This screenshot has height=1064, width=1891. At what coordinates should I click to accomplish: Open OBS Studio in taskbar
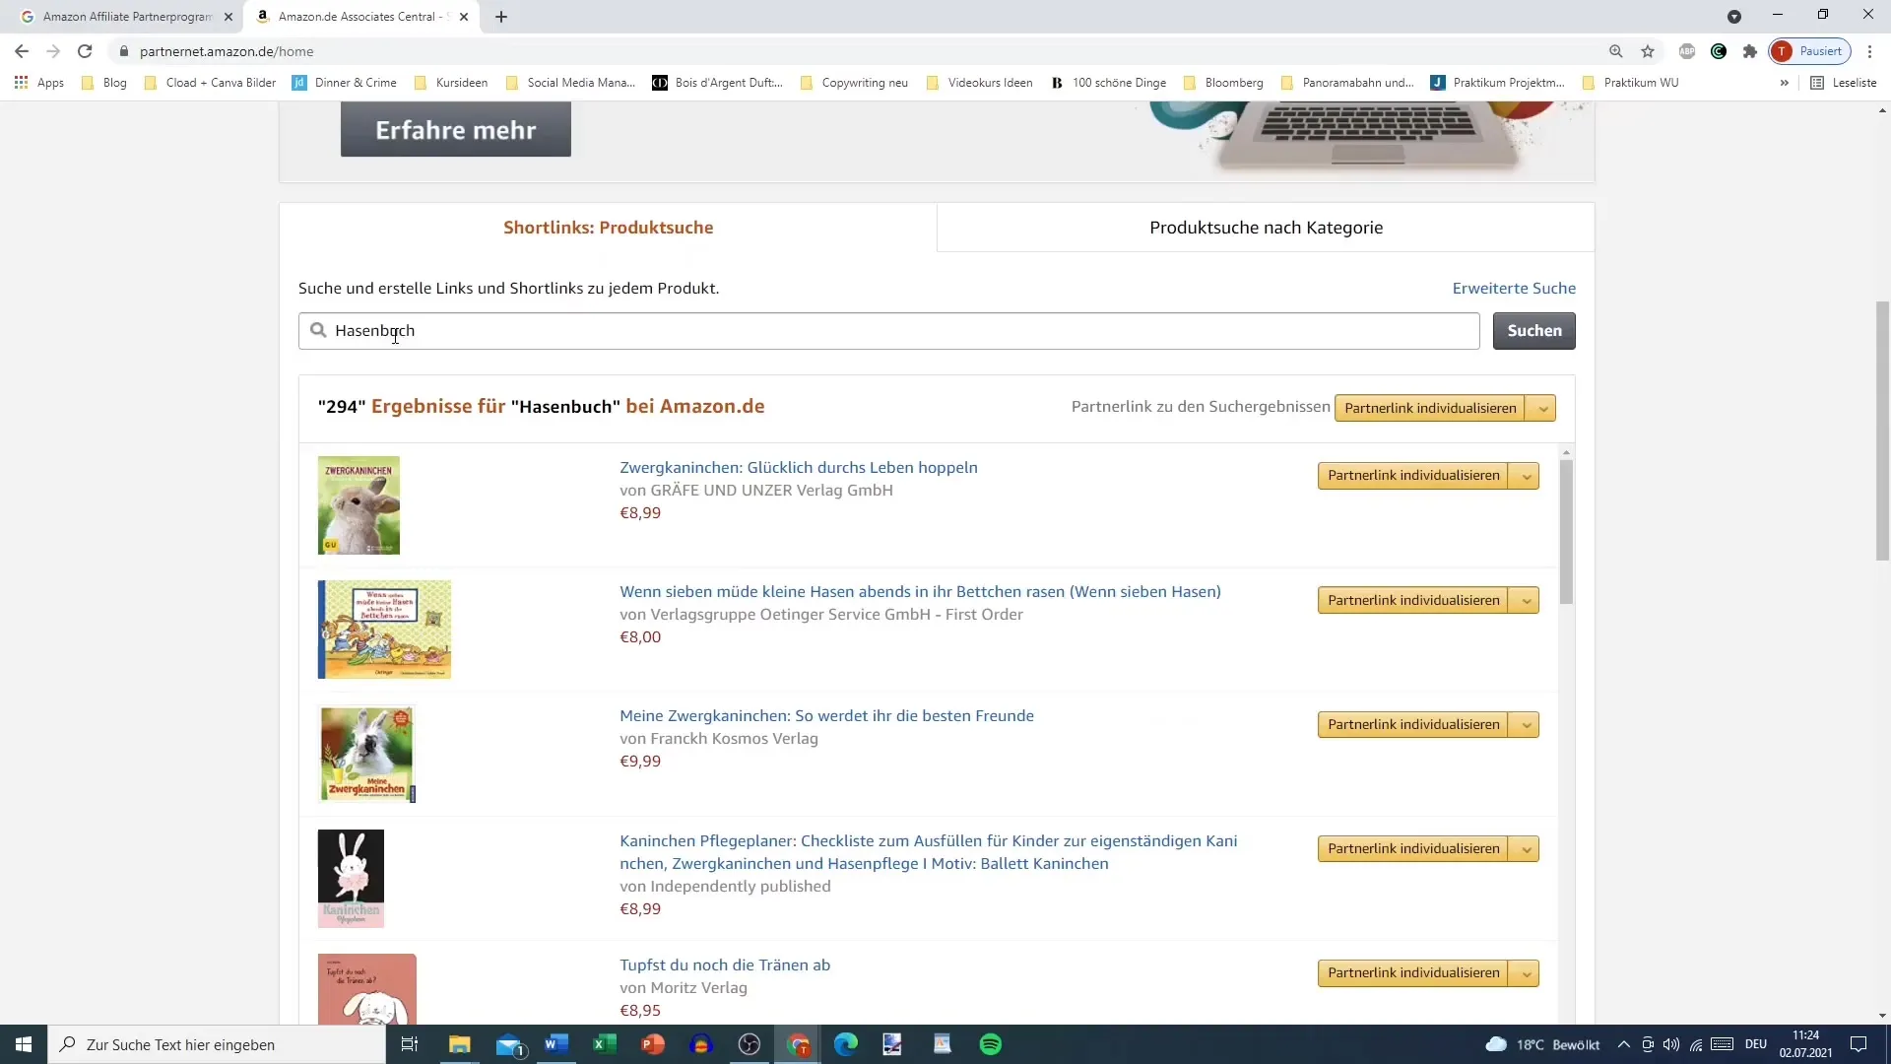[x=750, y=1044]
